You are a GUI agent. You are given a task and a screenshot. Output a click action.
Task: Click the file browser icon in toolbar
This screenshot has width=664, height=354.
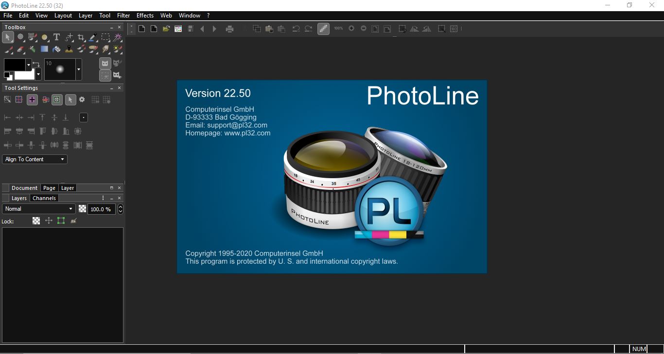(x=178, y=29)
